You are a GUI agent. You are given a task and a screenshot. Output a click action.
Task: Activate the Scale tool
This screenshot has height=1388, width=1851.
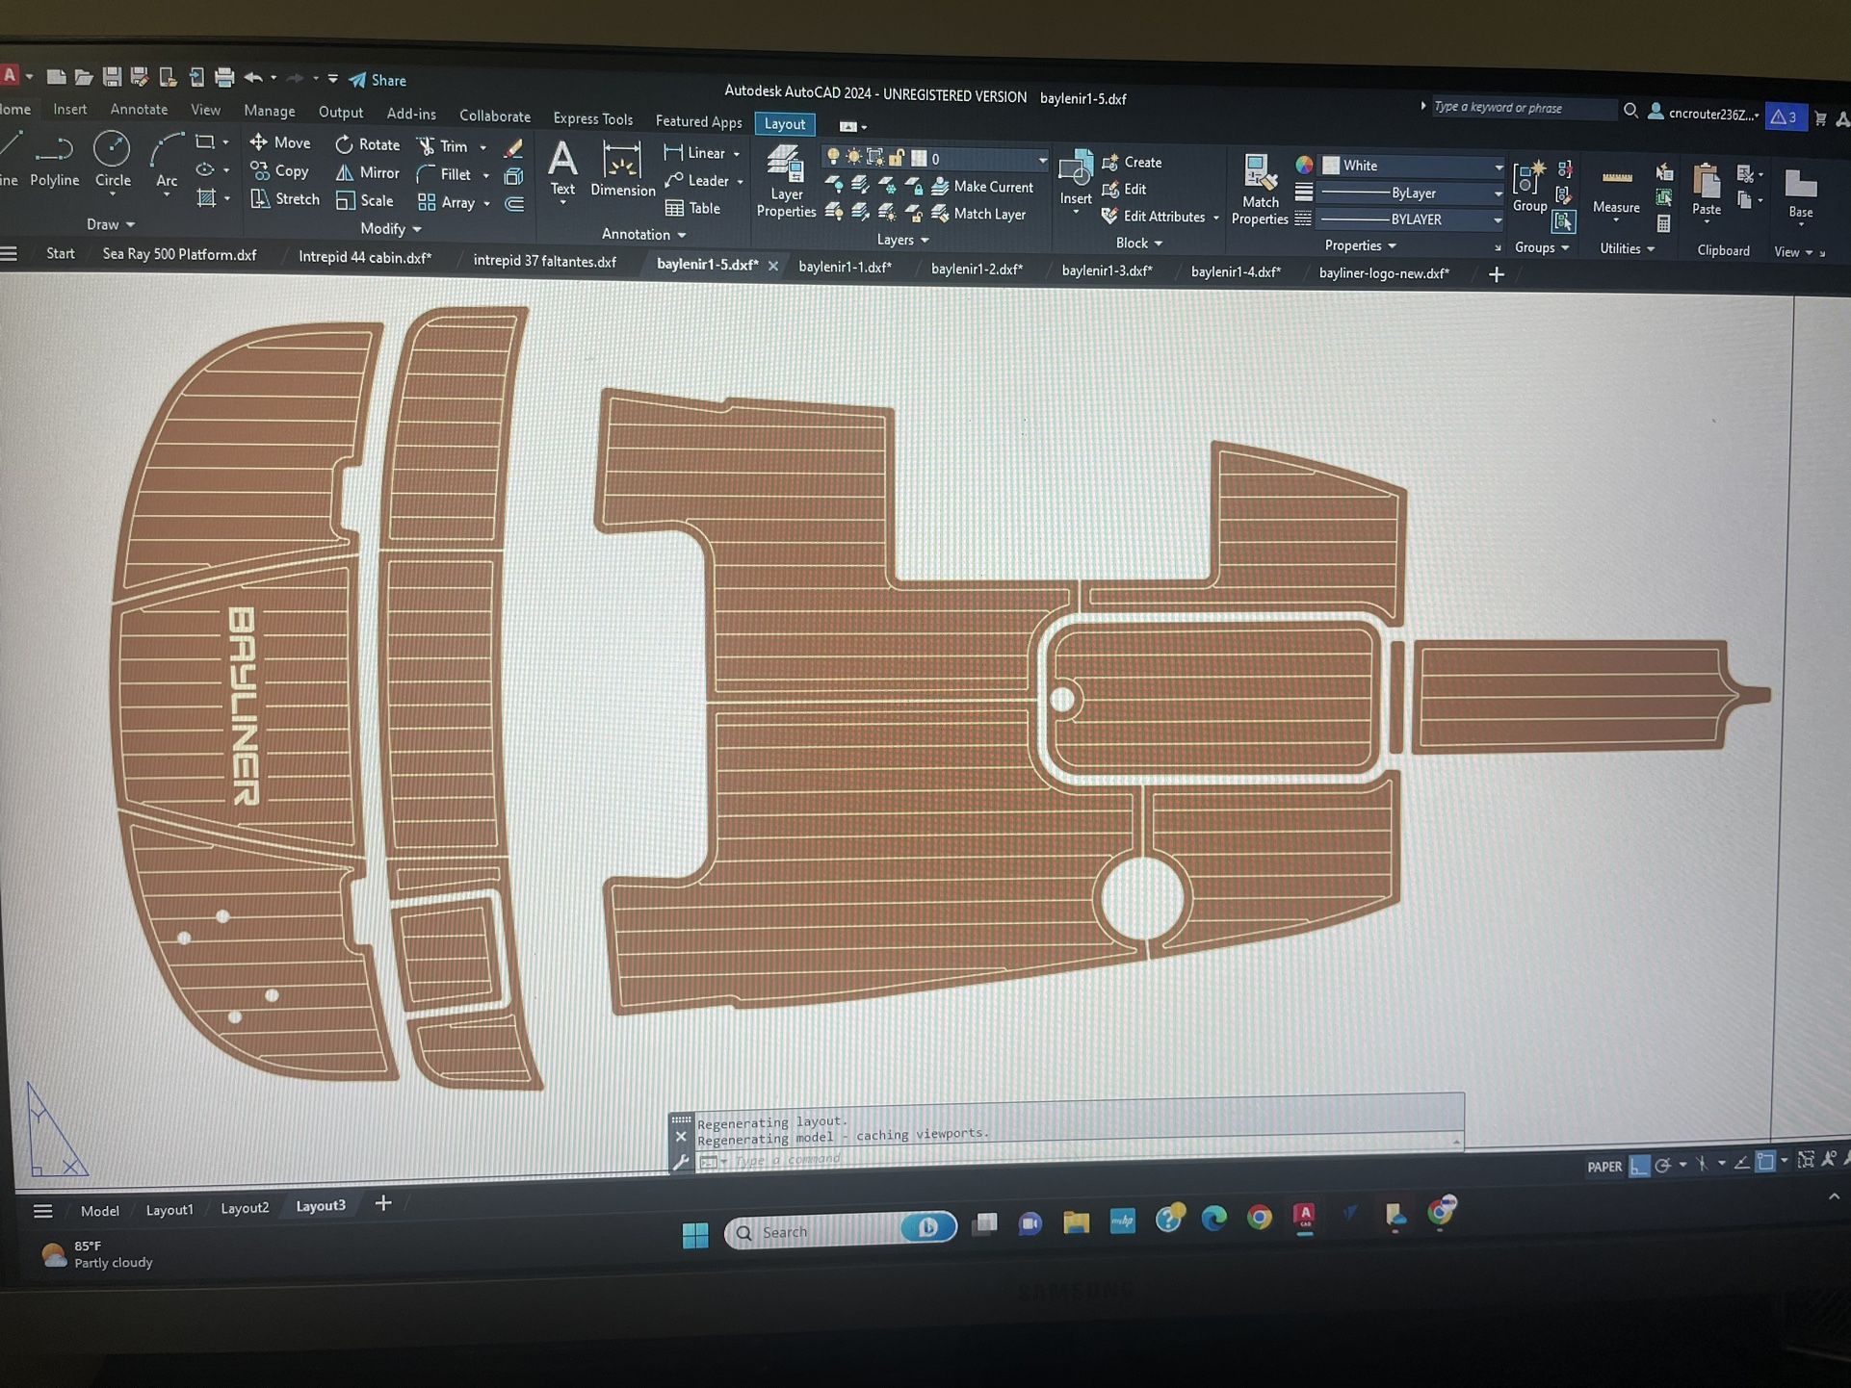tap(365, 200)
